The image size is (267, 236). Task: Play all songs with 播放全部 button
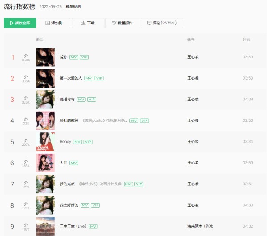coord(20,23)
